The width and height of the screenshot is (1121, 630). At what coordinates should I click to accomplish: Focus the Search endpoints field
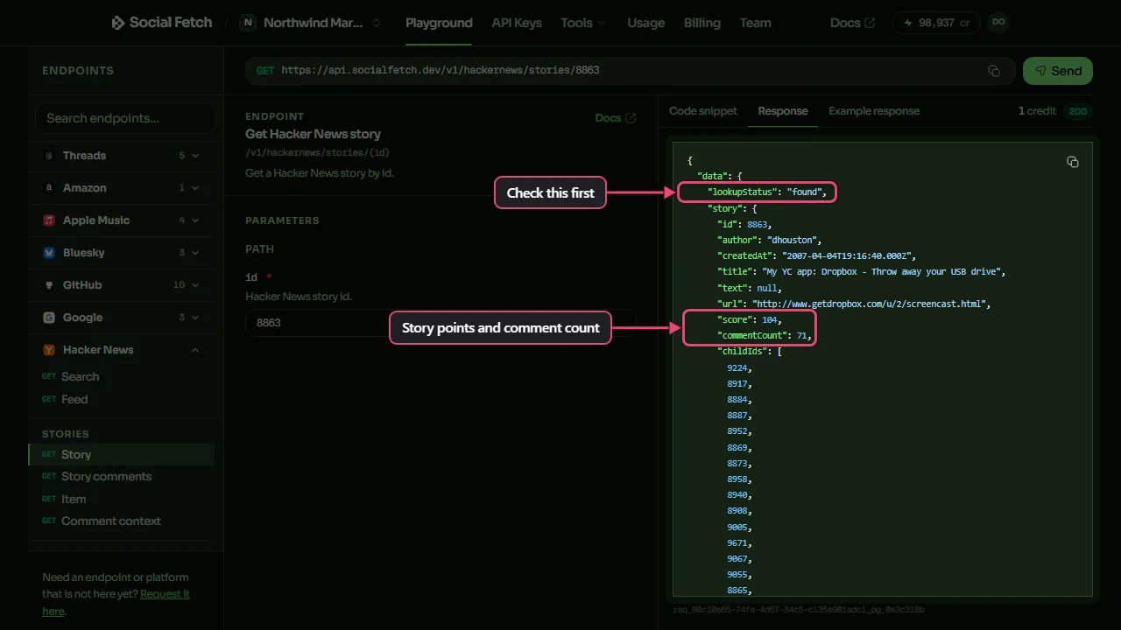pos(125,118)
